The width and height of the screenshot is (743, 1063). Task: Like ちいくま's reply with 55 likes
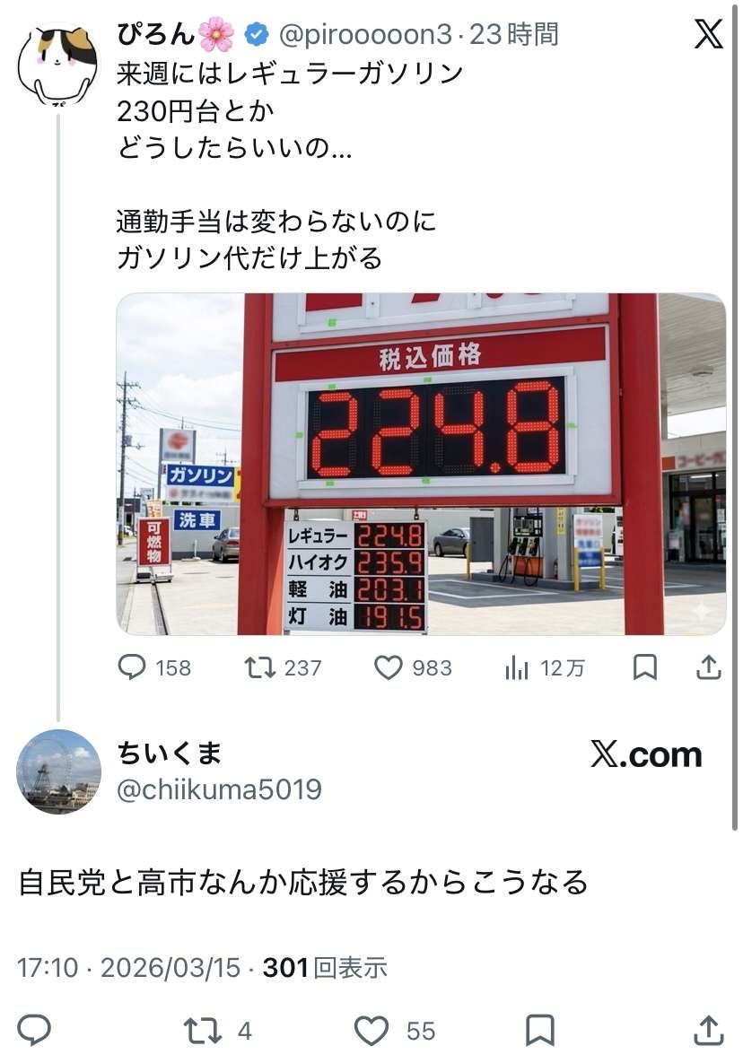372,1031
